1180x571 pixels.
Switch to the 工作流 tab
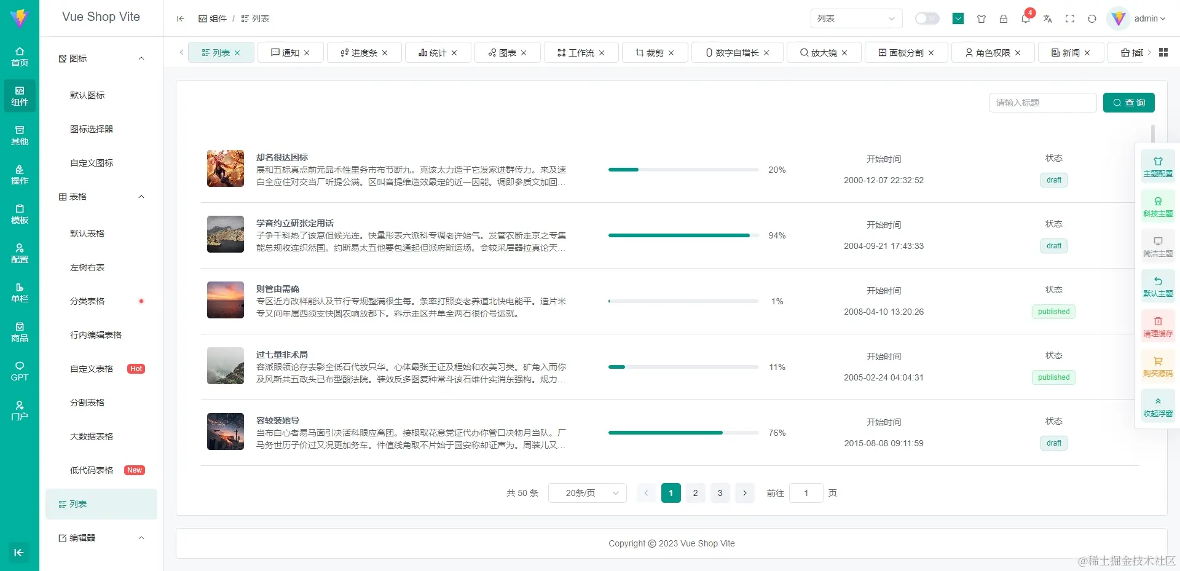point(580,52)
